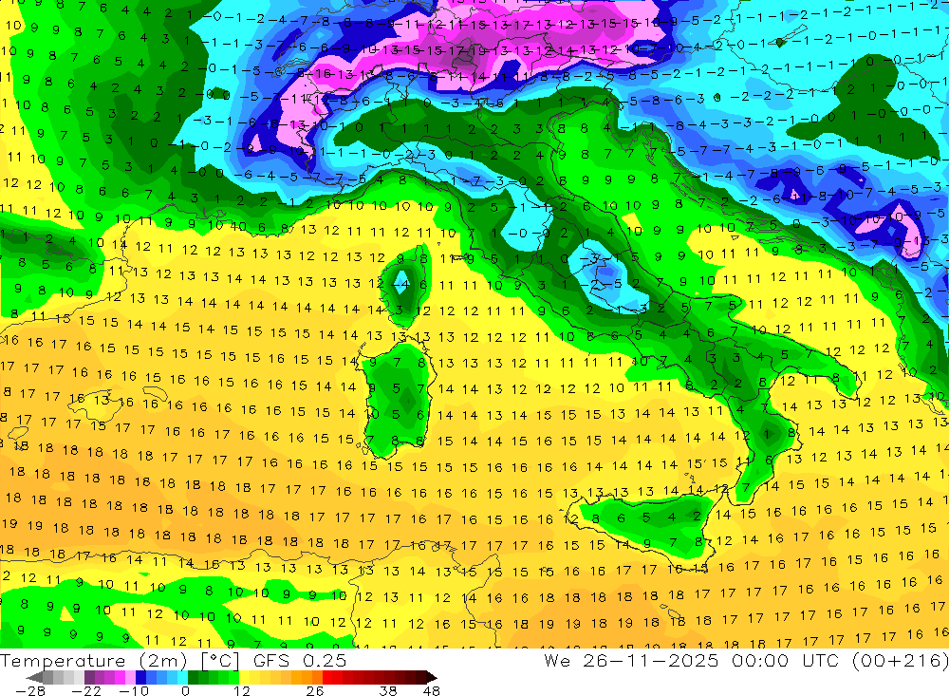949x696 pixels.
Task: Click the '12' color scale label
Action: click(x=242, y=690)
